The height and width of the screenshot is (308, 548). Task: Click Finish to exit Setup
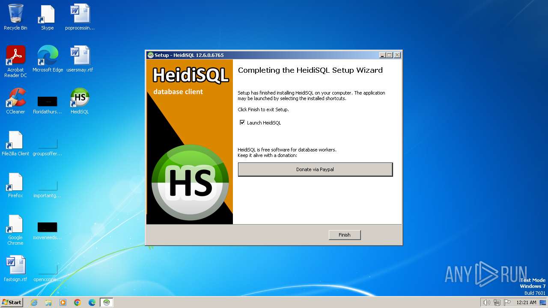(x=345, y=235)
